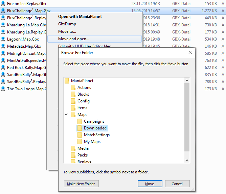226x194 pixels.
Task: Select the Lagoon!.Map.Gbx file name
Action: pyautogui.click(x=23, y=39)
